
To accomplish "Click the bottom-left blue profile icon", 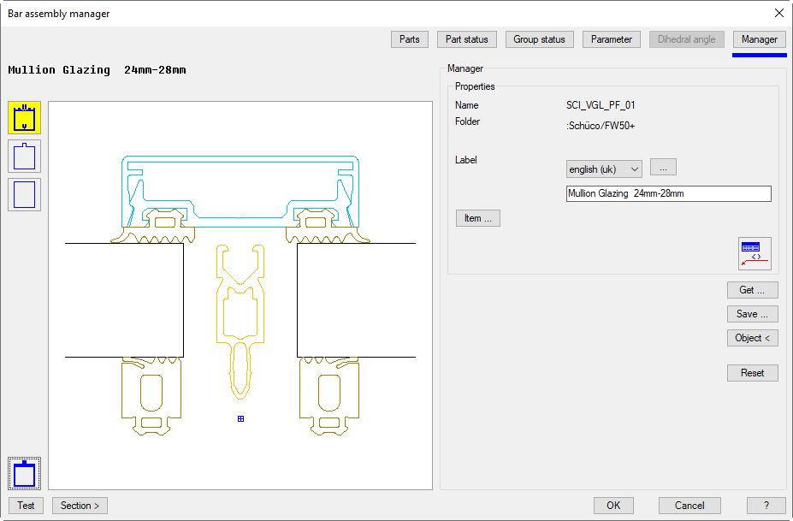I will [25, 473].
